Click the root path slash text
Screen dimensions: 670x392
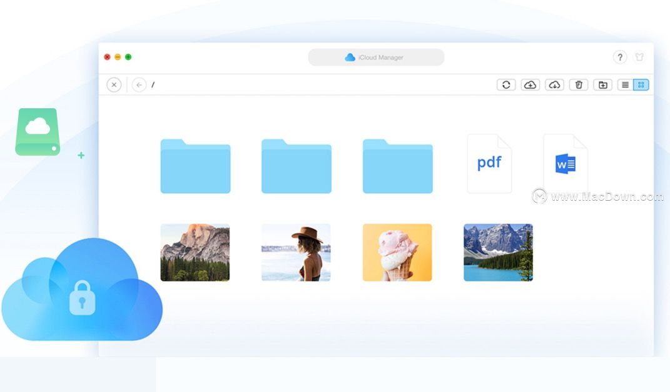pyautogui.click(x=153, y=84)
